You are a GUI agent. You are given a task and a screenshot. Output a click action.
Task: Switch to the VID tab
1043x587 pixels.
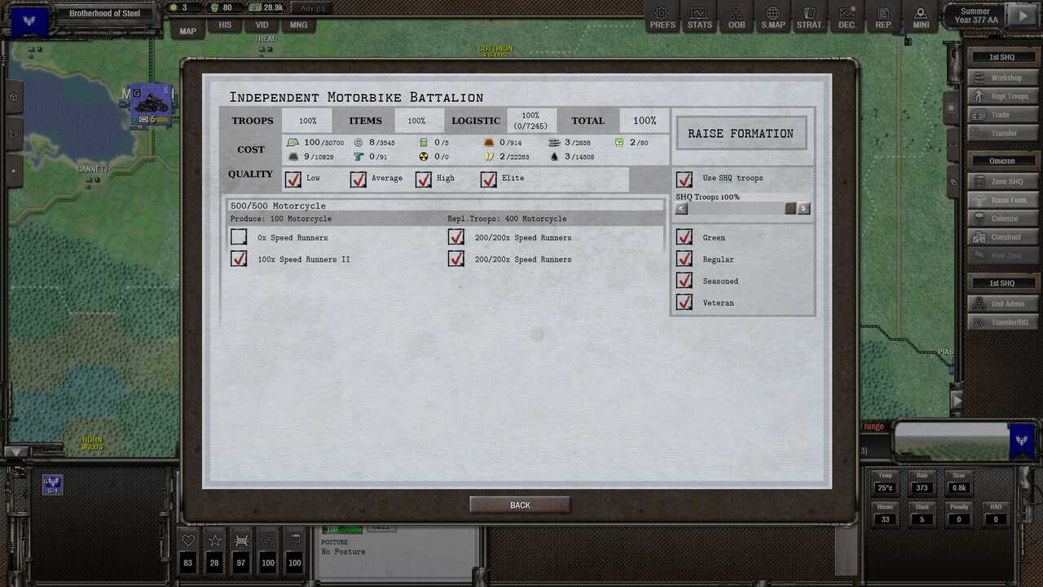click(x=262, y=25)
